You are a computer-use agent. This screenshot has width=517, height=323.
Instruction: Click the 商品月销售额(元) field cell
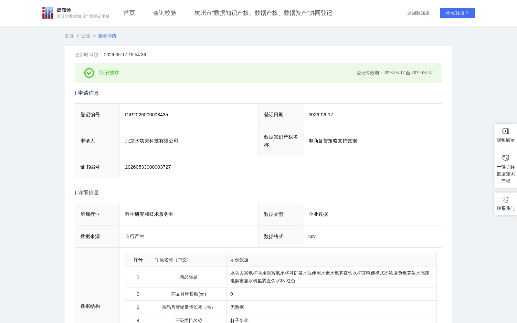pyautogui.click(x=189, y=294)
